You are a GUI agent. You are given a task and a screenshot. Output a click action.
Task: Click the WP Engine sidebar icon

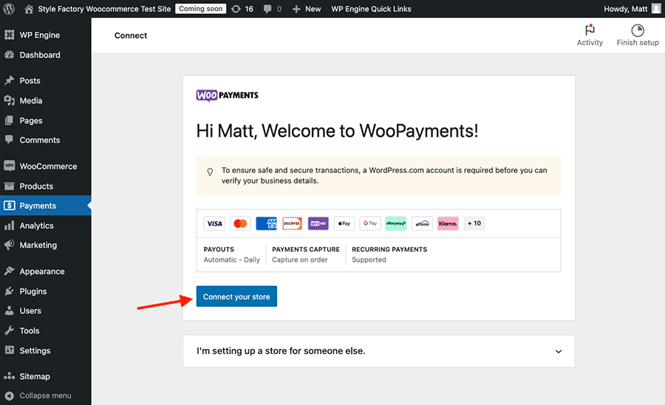coord(10,35)
